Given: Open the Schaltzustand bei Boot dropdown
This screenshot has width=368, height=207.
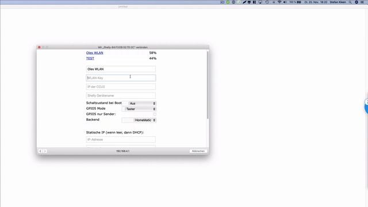Looking at the screenshot, I should pyautogui.click(x=142, y=103).
